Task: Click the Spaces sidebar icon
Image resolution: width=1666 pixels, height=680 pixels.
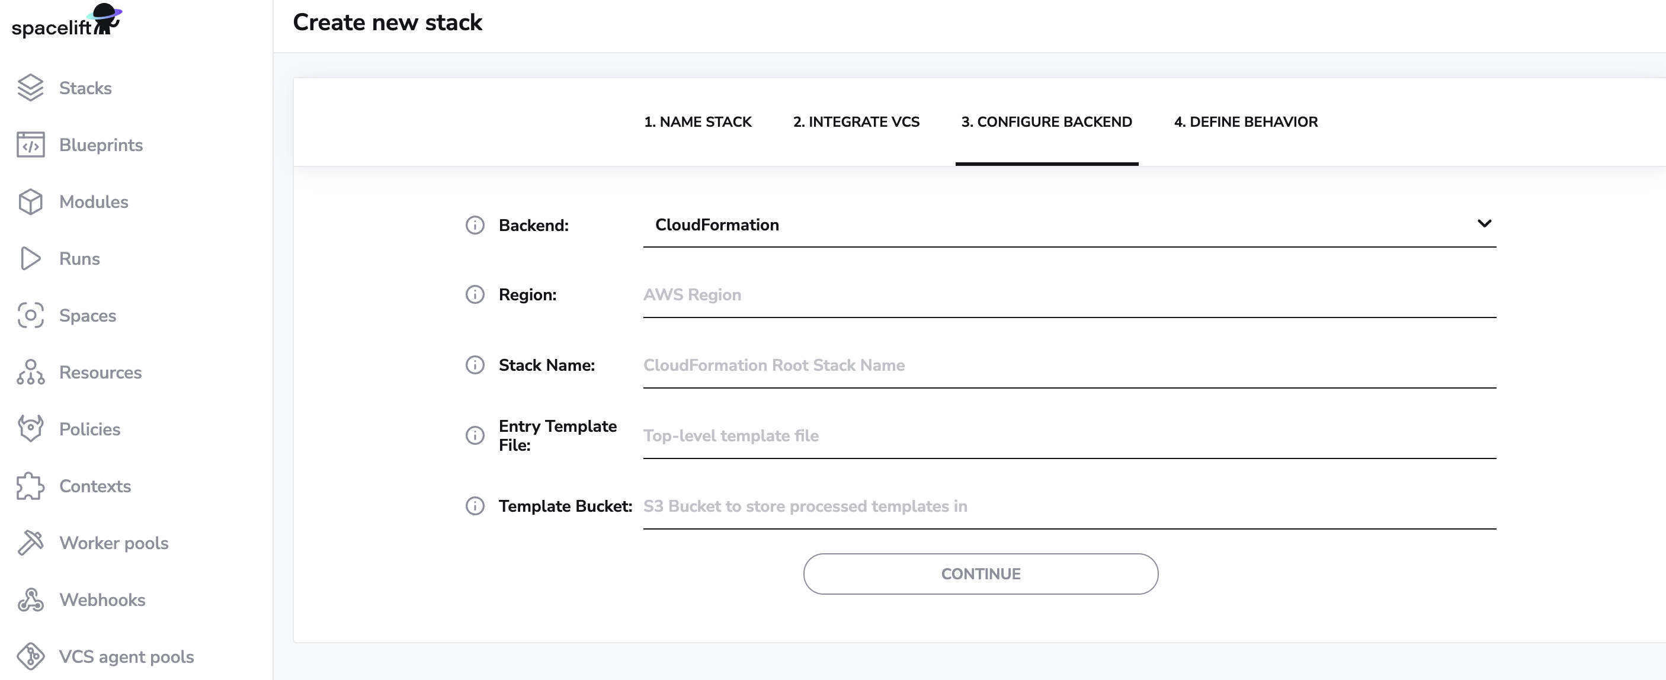Action: point(30,316)
